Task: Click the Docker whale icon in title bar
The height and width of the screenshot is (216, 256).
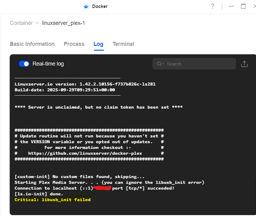Action: click(86, 6)
